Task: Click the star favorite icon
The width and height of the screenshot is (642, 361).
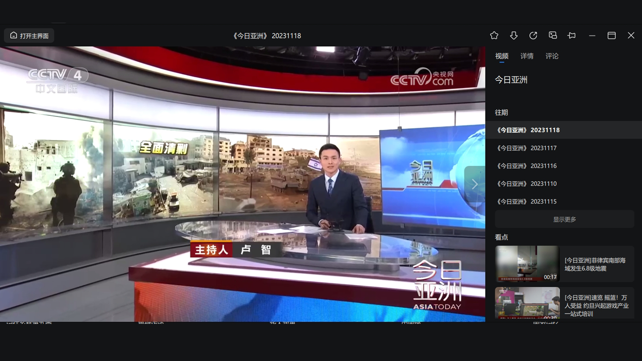Action: tap(494, 36)
